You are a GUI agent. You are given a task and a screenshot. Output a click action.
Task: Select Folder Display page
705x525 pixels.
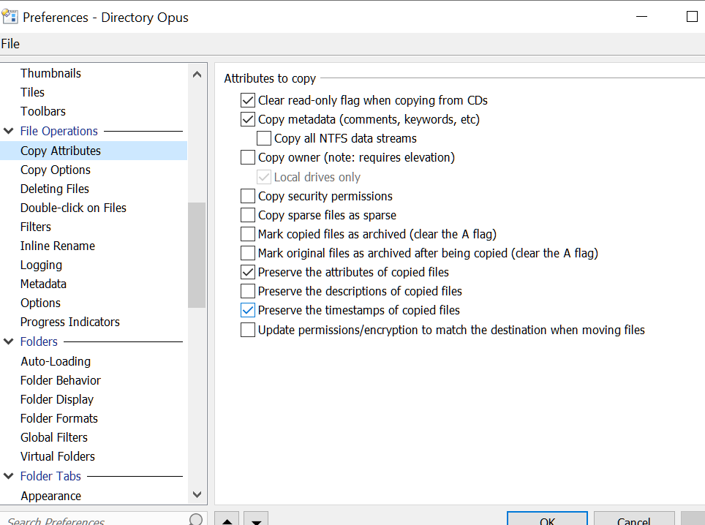point(57,399)
